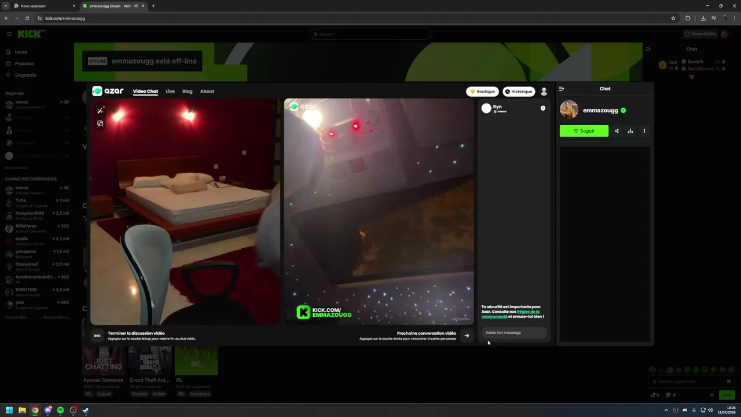Click the esc key icon to end chat
This screenshot has width=741, height=417.
[97, 335]
